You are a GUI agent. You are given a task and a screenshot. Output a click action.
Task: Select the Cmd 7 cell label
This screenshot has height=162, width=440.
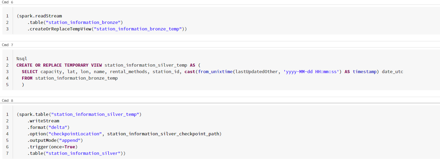8,45
